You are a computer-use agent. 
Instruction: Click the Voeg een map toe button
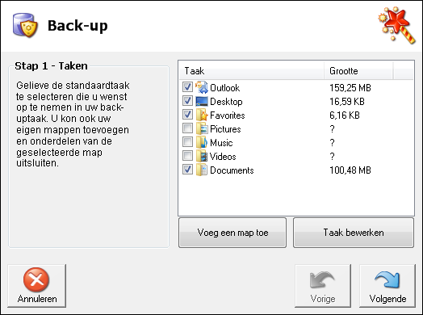(x=232, y=233)
